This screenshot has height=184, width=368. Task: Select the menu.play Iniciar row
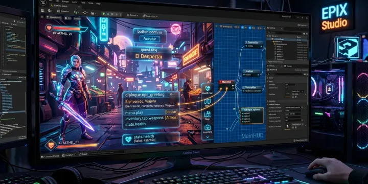[x=151, y=112]
